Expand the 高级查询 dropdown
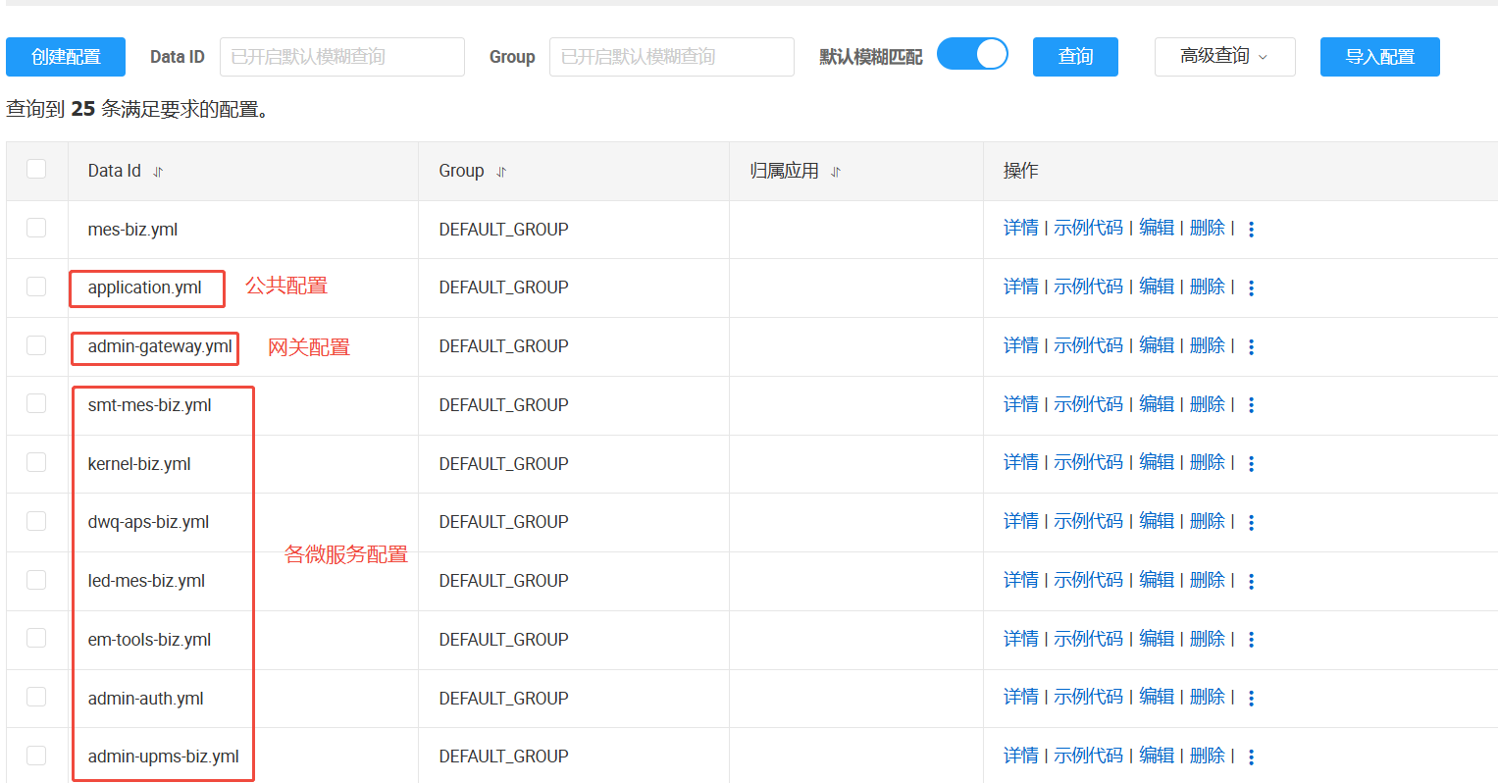 pos(1225,57)
